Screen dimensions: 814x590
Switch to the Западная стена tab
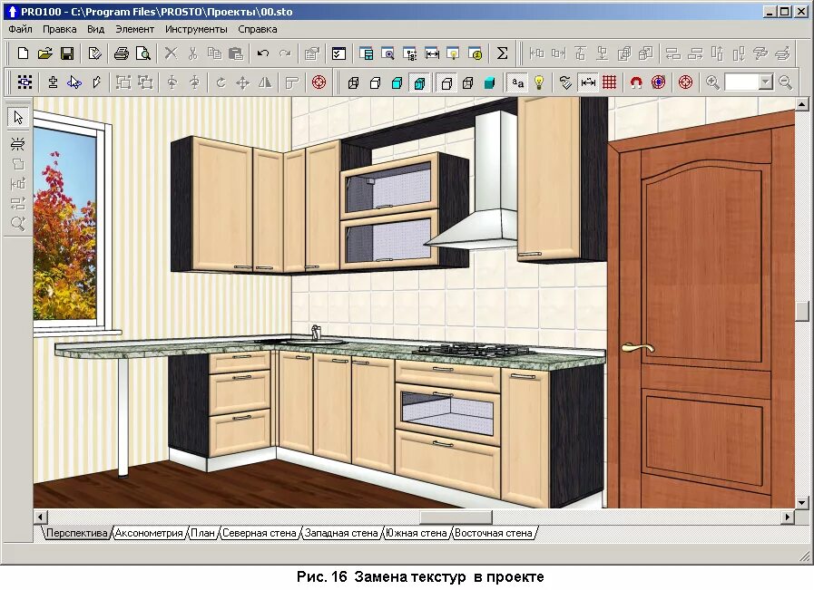tap(341, 533)
